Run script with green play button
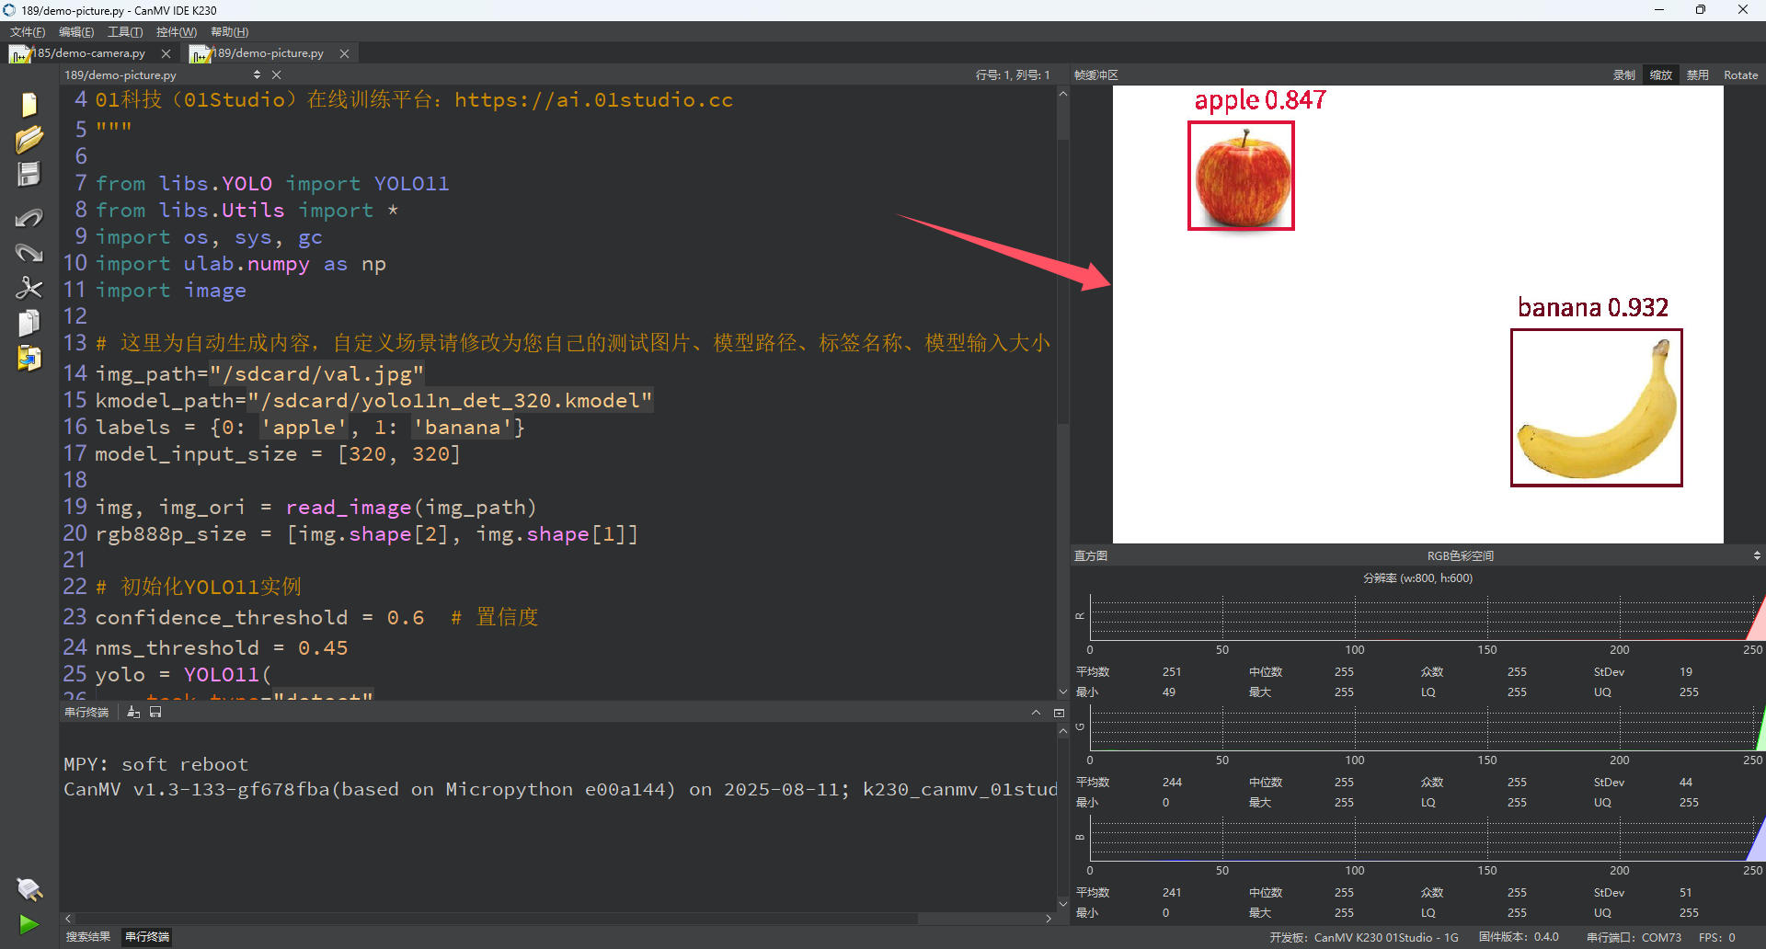 pyautogui.click(x=29, y=923)
